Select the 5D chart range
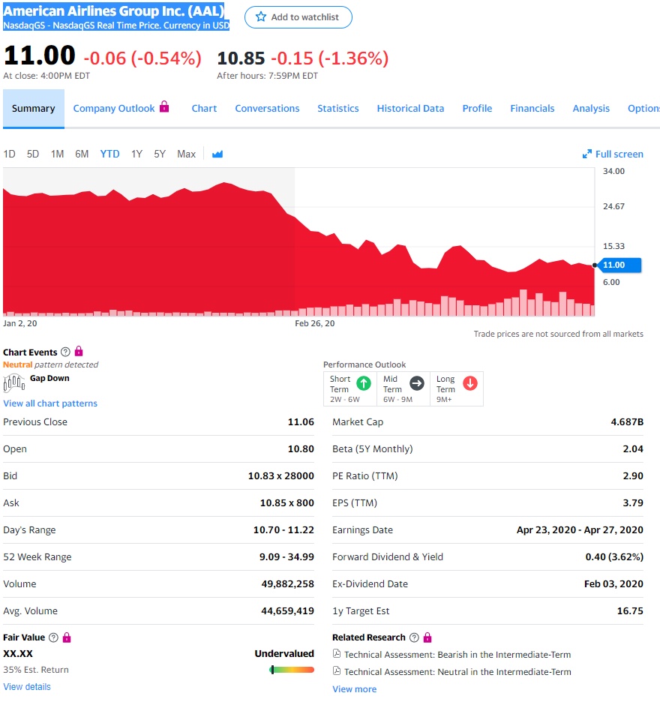Image resolution: width=660 pixels, height=705 pixels. [x=33, y=154]
